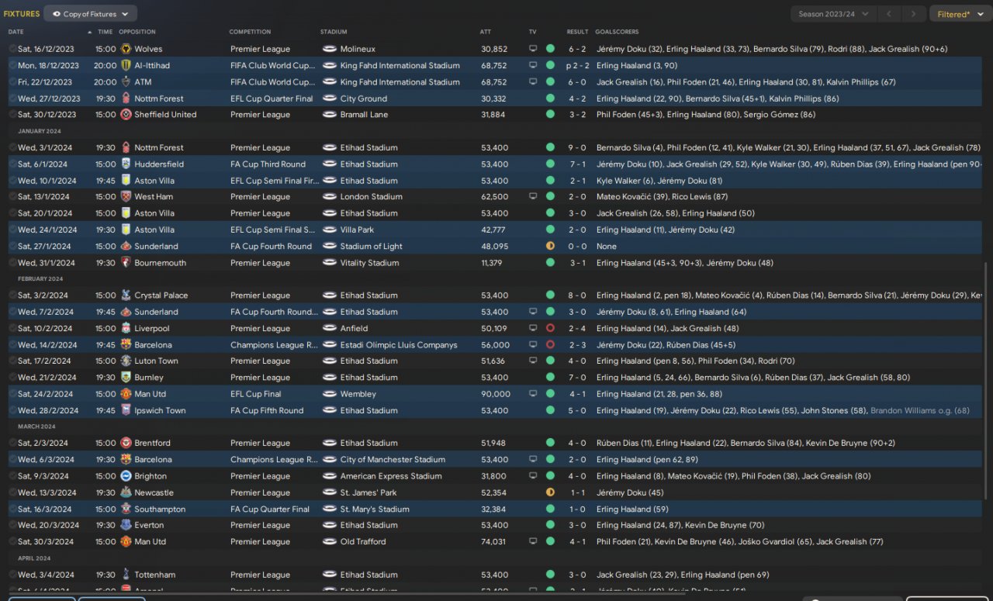Viewport: 993px width, 601px height.
Task: Click the eye icon in Copy of Fixtures
Action: (57, 14)
